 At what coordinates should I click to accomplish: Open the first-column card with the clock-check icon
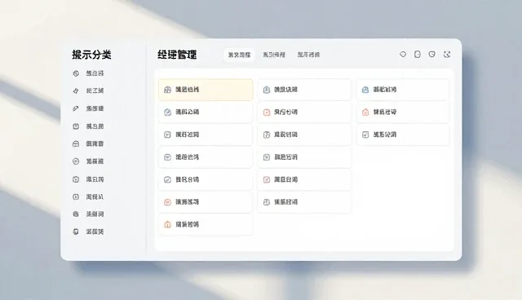206,112
